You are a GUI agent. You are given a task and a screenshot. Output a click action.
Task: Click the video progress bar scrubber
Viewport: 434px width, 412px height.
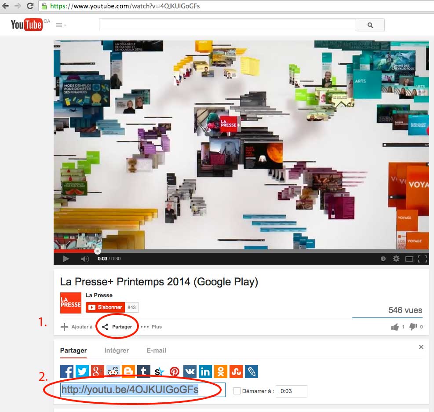coord(97,251)
